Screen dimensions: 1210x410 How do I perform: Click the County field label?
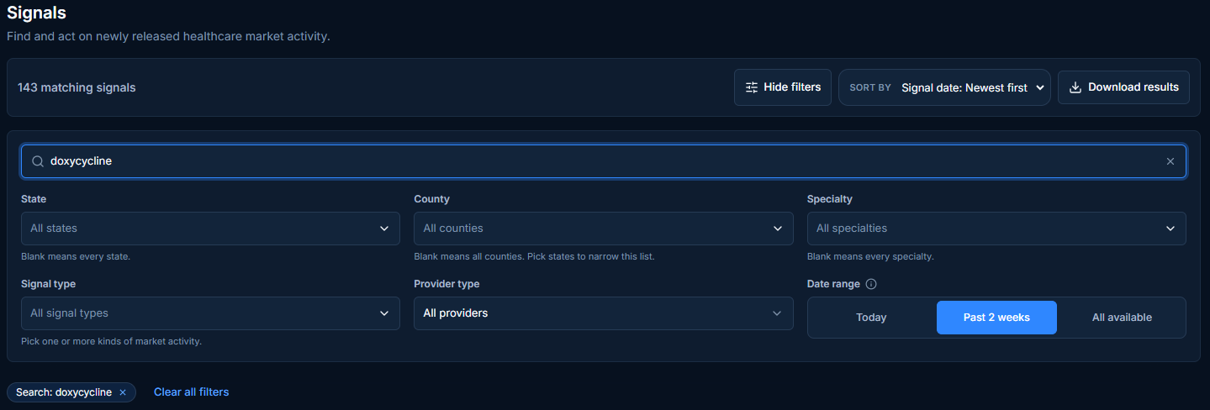[x=432, y=199]
